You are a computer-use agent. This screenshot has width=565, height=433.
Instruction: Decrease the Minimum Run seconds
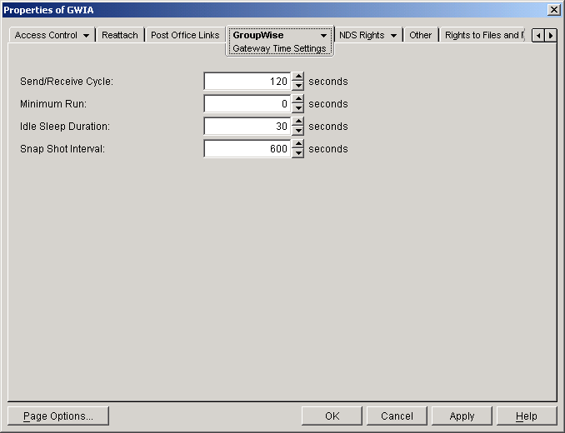[298, 108]
